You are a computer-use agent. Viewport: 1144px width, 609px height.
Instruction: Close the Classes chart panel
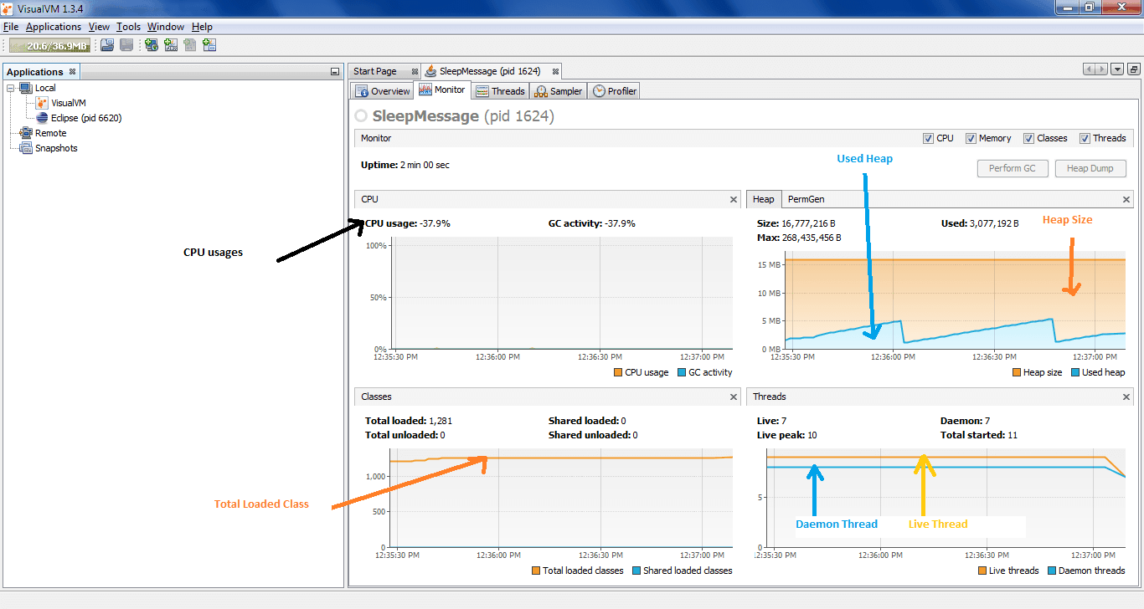point(734,397)
